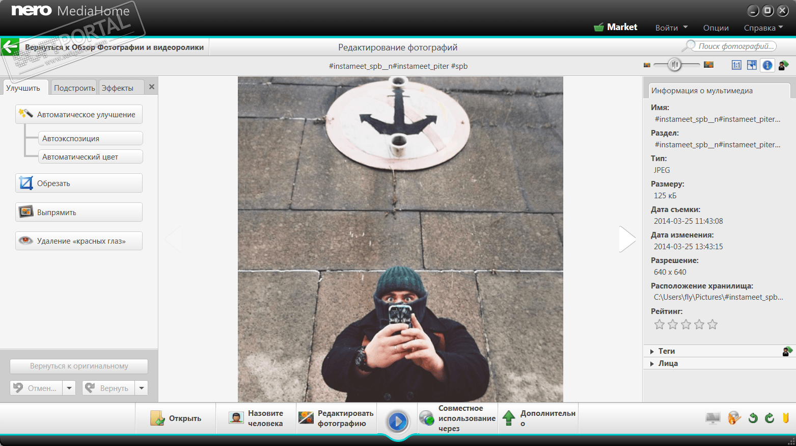Screen dimensions: 796x446
Task: Click the fit-to-window view icon
Action: click(752, 65)
